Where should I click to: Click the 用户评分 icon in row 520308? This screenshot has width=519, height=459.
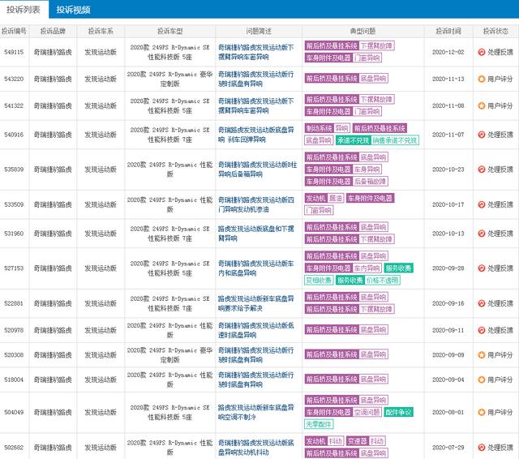point(482,355)
